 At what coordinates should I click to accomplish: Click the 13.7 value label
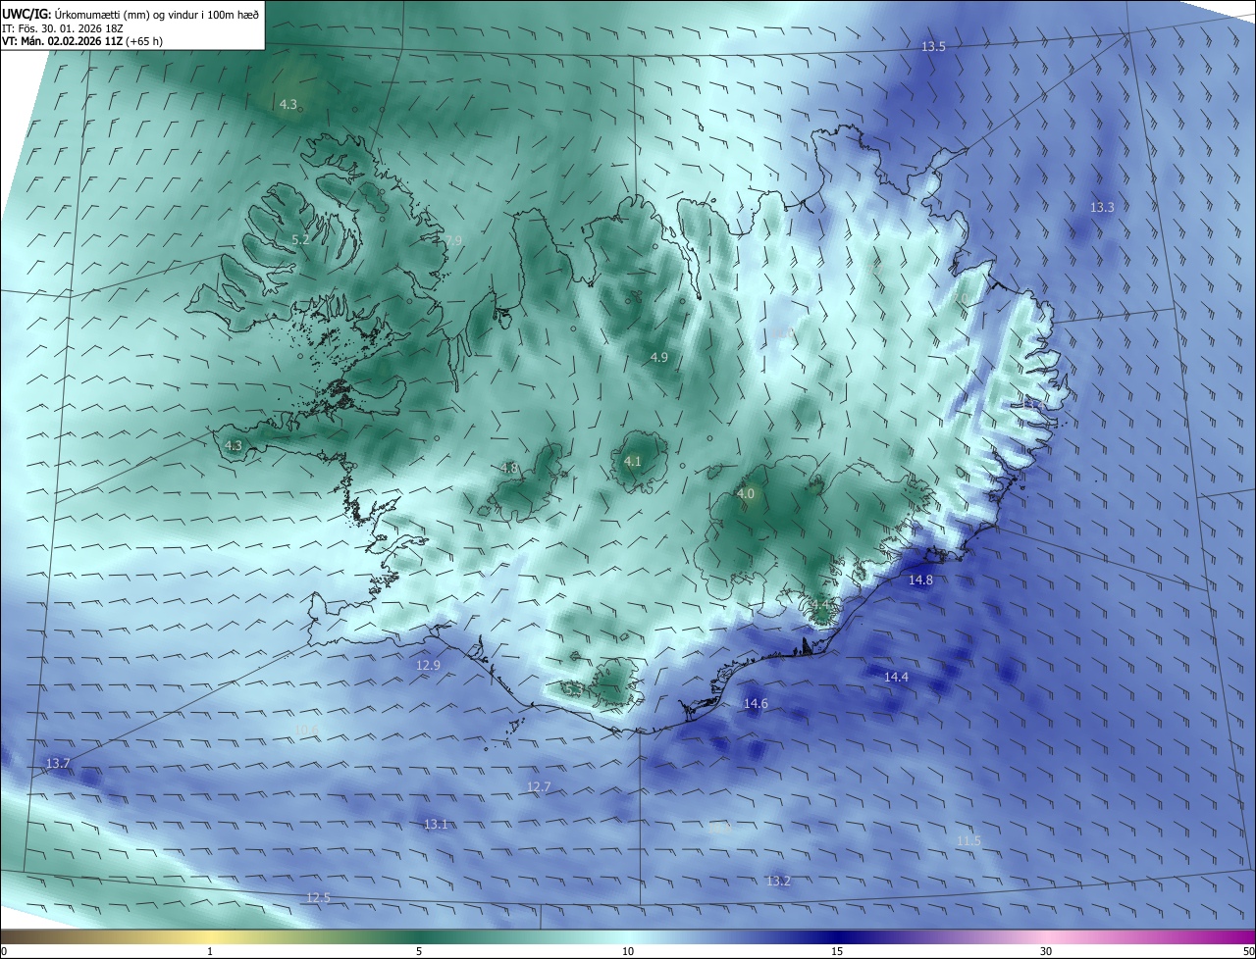(x=58, y=763)
